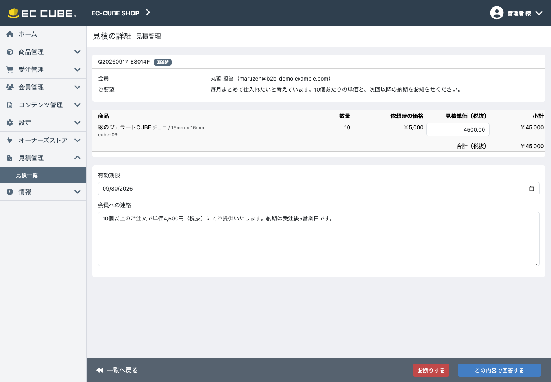Expand the オーナーズストア chevron
Screen dimensions: 551x382
[x=78, y=140]
